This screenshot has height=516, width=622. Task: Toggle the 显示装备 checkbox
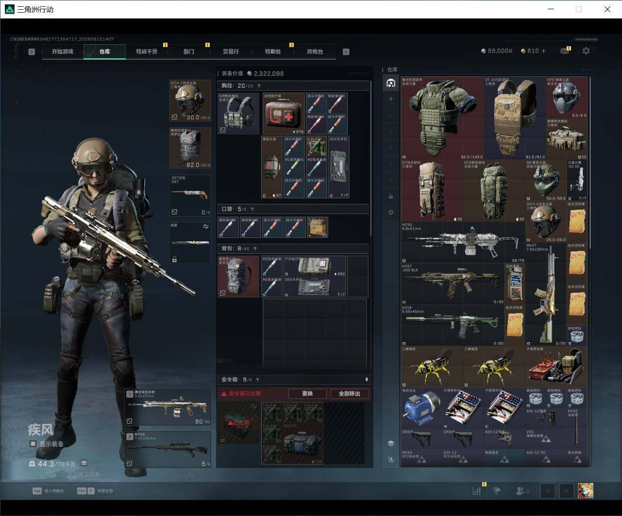[x=33, y=444]
